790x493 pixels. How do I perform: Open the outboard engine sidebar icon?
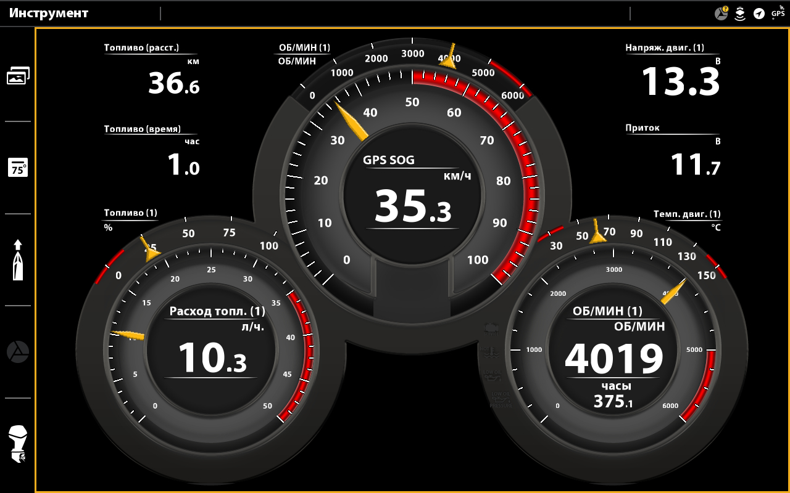[x=18, y=444]
